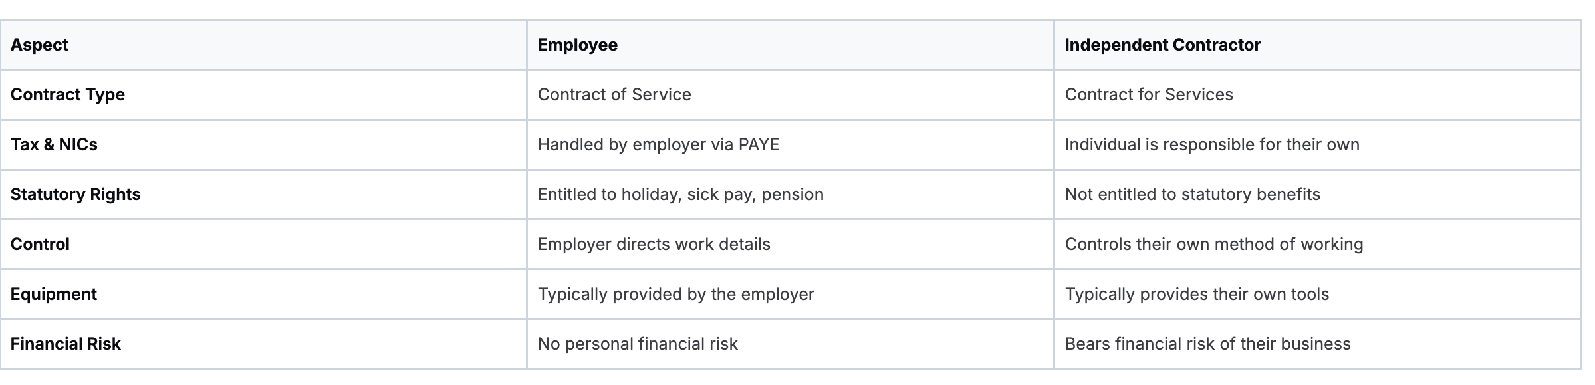Click the Contract for Services cell
The height and width of the screenshot is (385, 1595).
point(1148,94)
